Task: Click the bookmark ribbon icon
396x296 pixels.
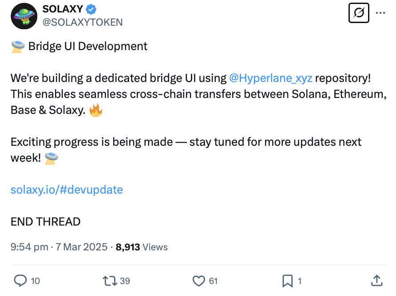Action: point(288,281)
